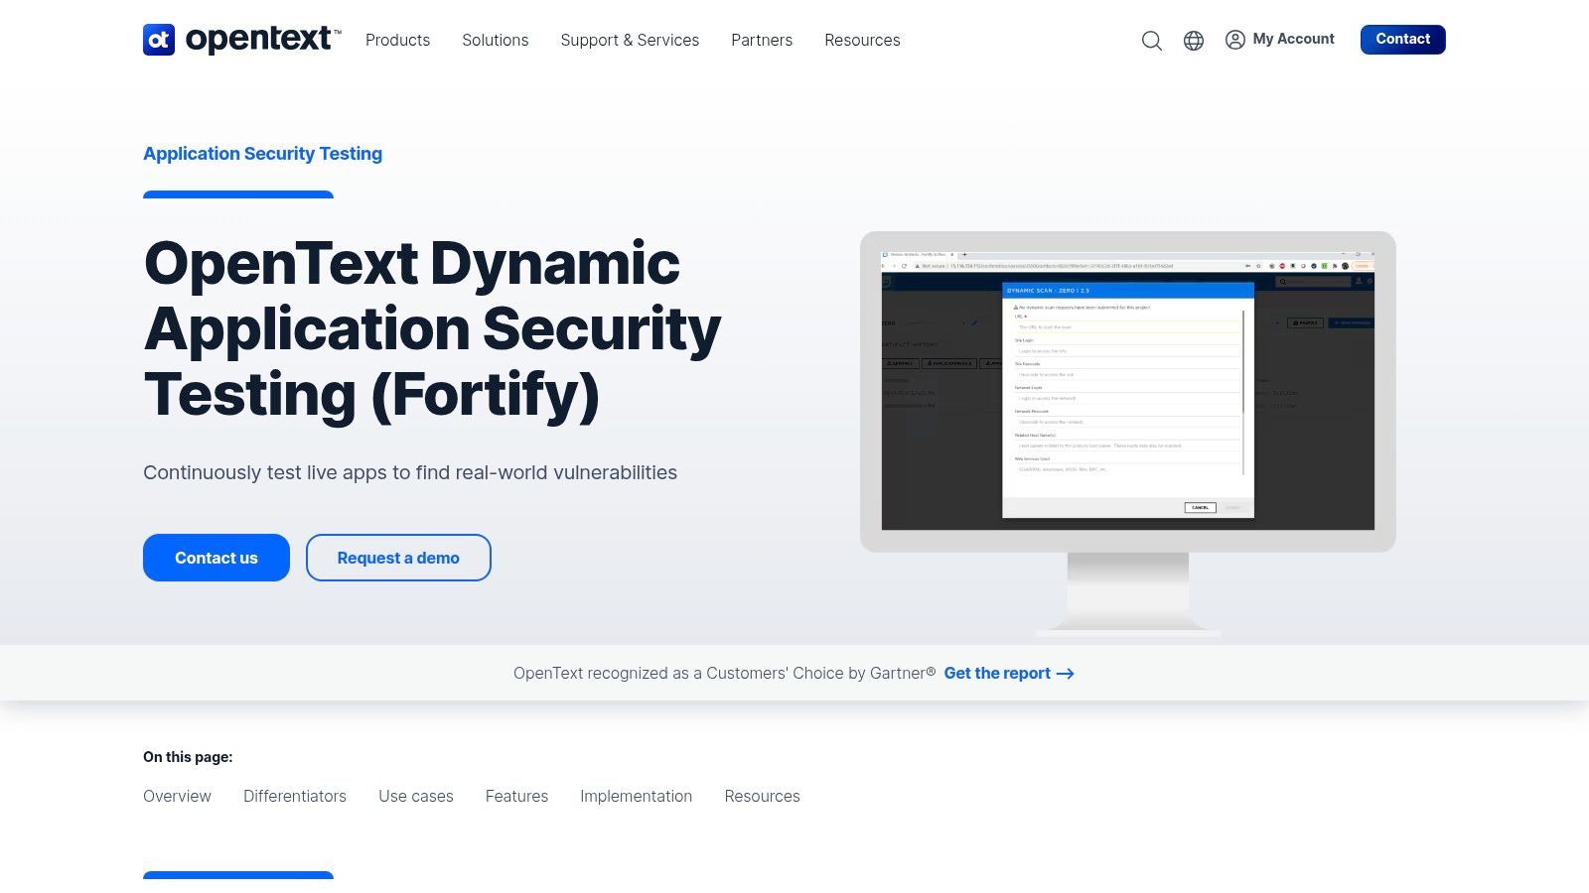Click the Contact us button
The width and height of the screenshot is (1589, 893).
coord(217,558)
